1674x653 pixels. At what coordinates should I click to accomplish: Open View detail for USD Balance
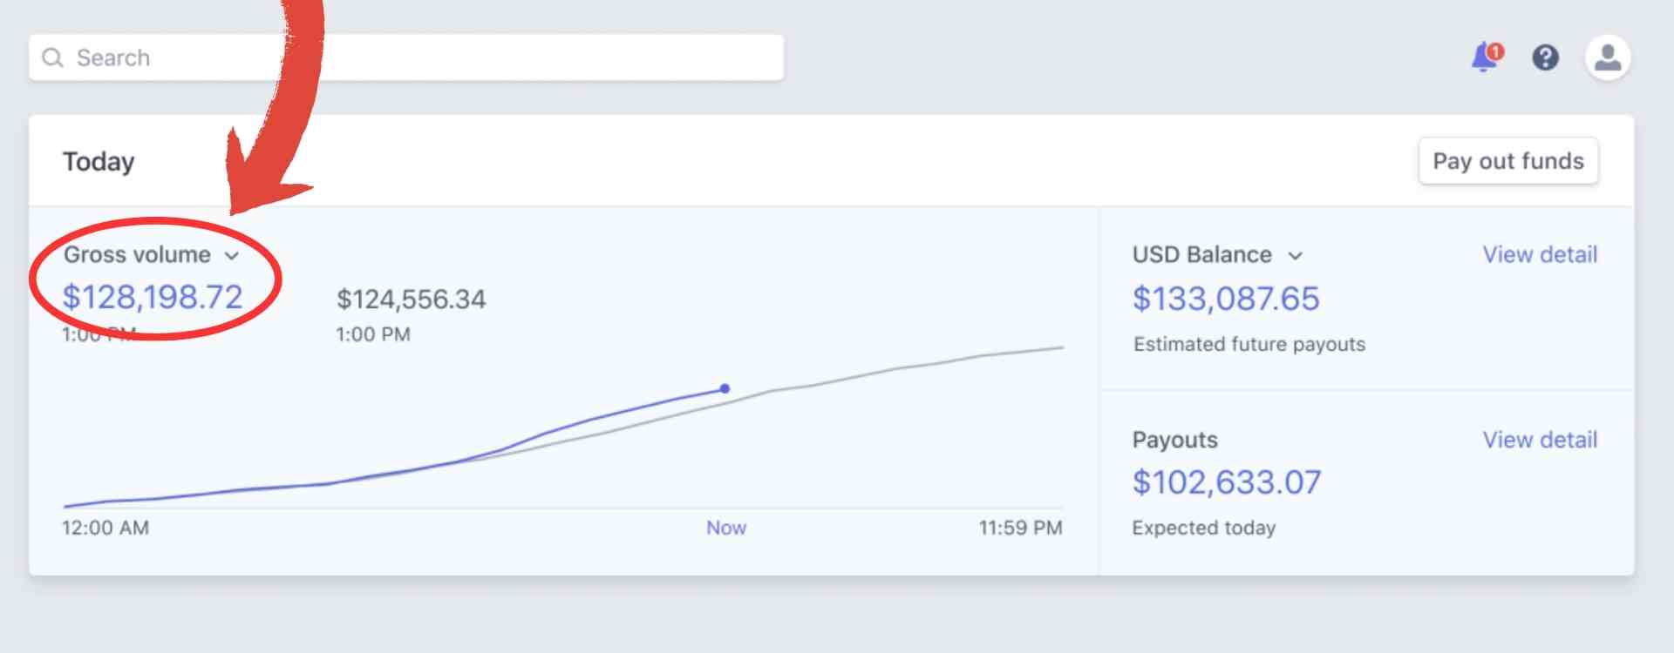(1540, 254)
